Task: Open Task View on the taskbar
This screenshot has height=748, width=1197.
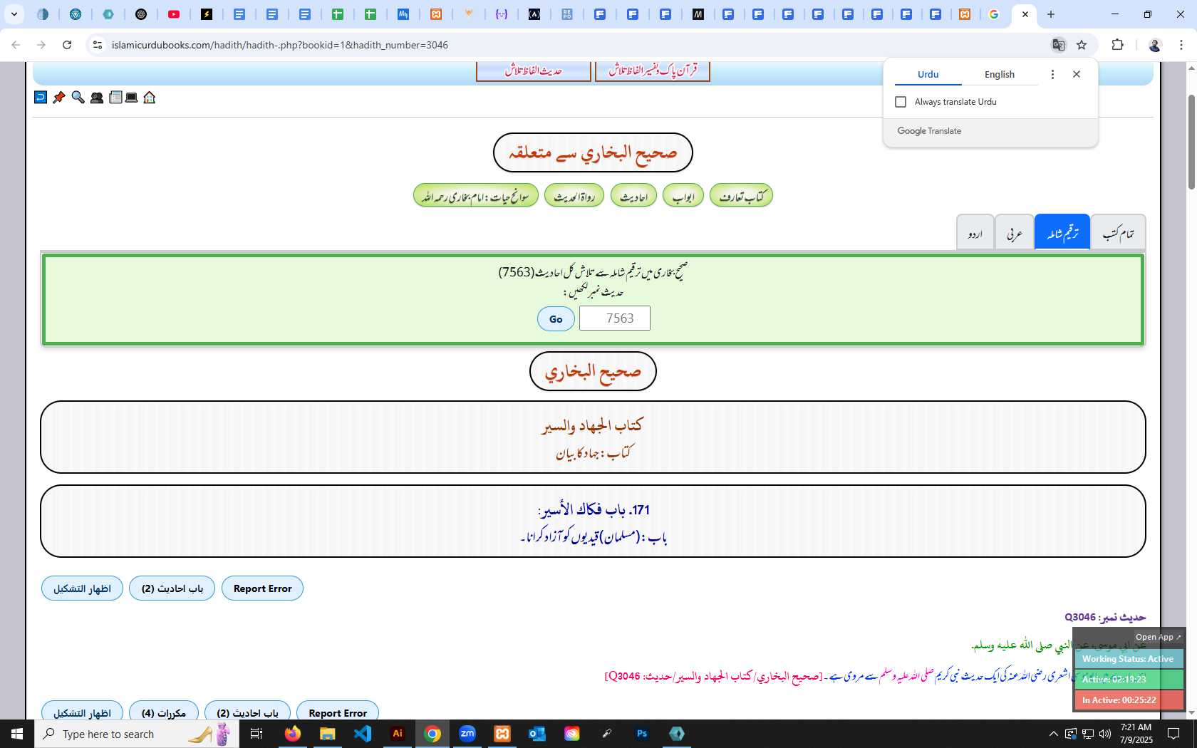Action: (256, 734)
